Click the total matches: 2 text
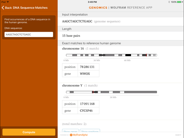This screenshot has height=138, width=184. pos(74,124)
